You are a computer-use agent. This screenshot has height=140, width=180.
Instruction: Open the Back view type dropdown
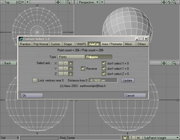coord(10,63)
